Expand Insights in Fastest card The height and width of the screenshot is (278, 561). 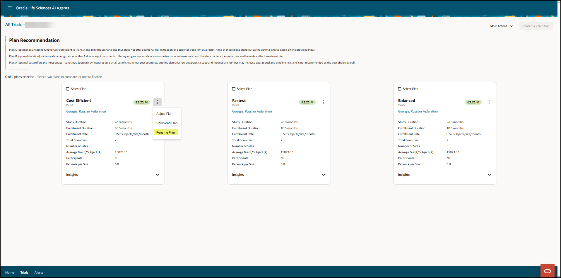point(324,175)
